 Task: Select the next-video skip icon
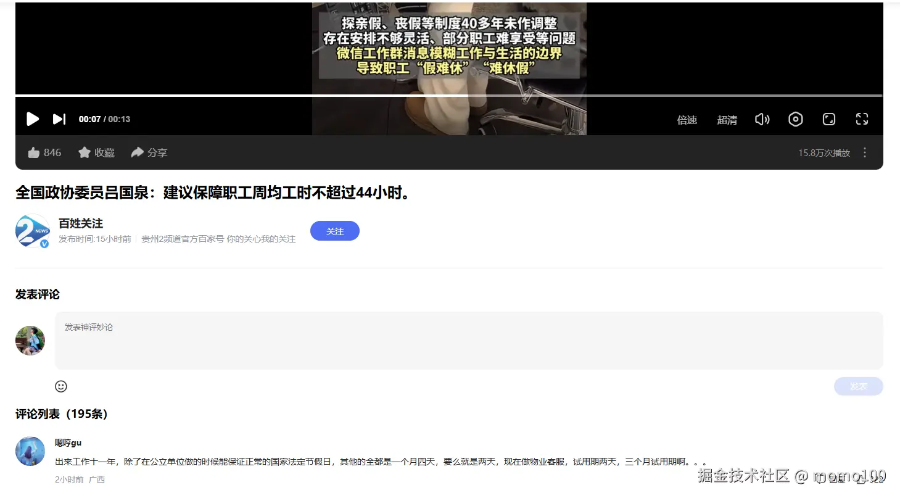[x=59, y=118]
